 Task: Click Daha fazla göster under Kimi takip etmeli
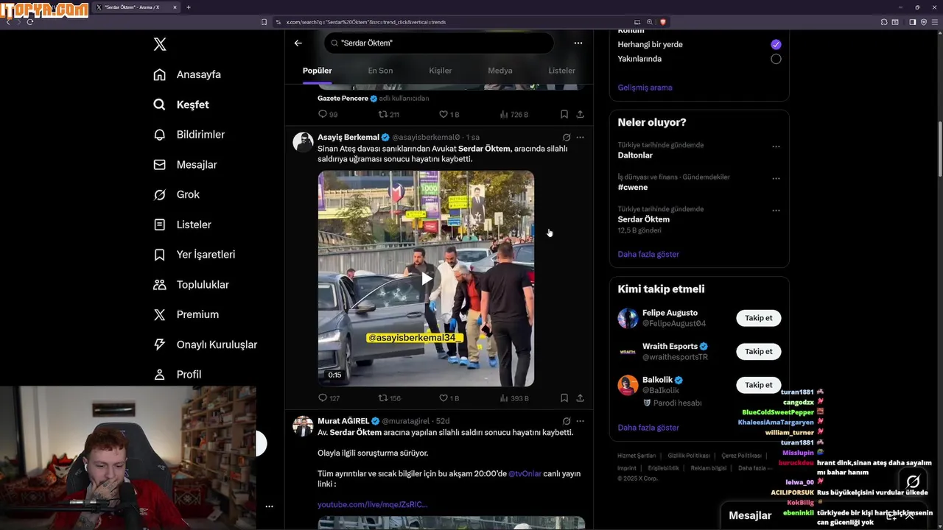point(648,428)
